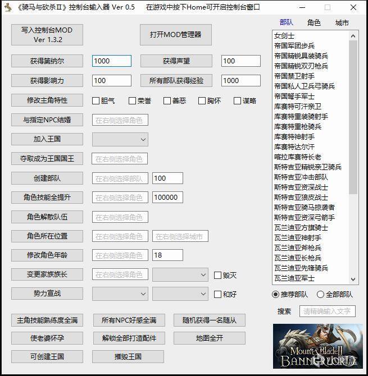Image resolution: width=368 pixels, height=376 pixels.
Task: Select the 推荐部队 radio button
Action: (x=276, y=294)
